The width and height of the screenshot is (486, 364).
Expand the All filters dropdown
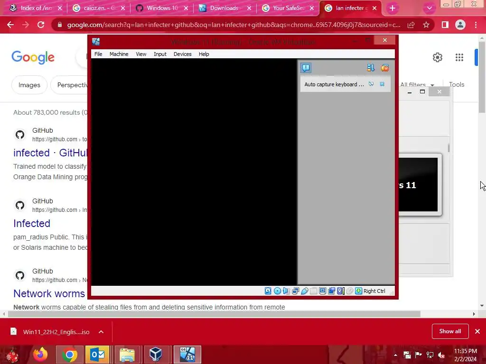click(417, 84)
